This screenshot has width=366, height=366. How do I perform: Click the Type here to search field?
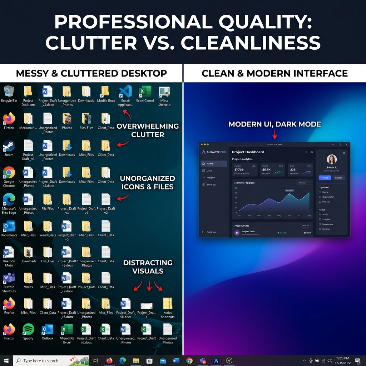point(43,361)
